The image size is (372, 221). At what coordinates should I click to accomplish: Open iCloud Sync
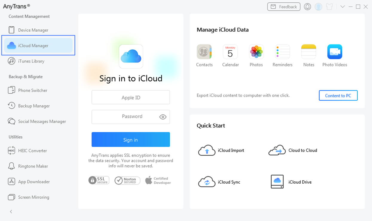(219, 182)
